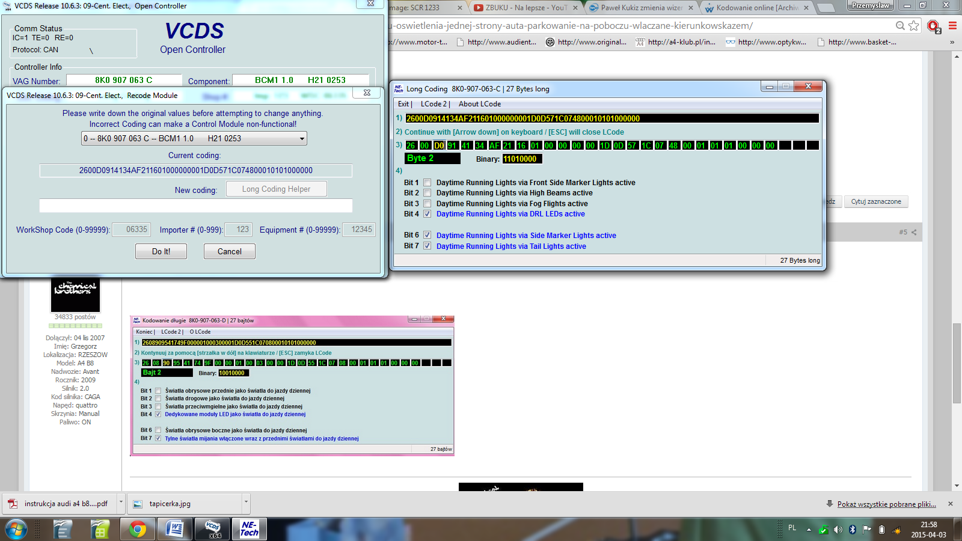Image resolution: width=962 pixels, height=541 pixels.
Task: Open Windows Start menu orb
Action: (x=16, y=530)
